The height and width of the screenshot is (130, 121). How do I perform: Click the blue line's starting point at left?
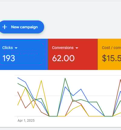click(x=18, y=78)
